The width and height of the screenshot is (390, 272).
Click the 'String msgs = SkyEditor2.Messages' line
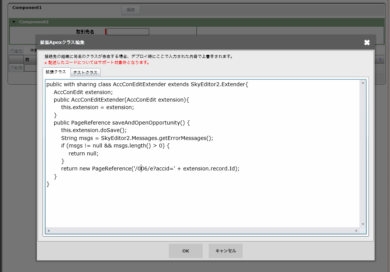click(x=137, y=138)
